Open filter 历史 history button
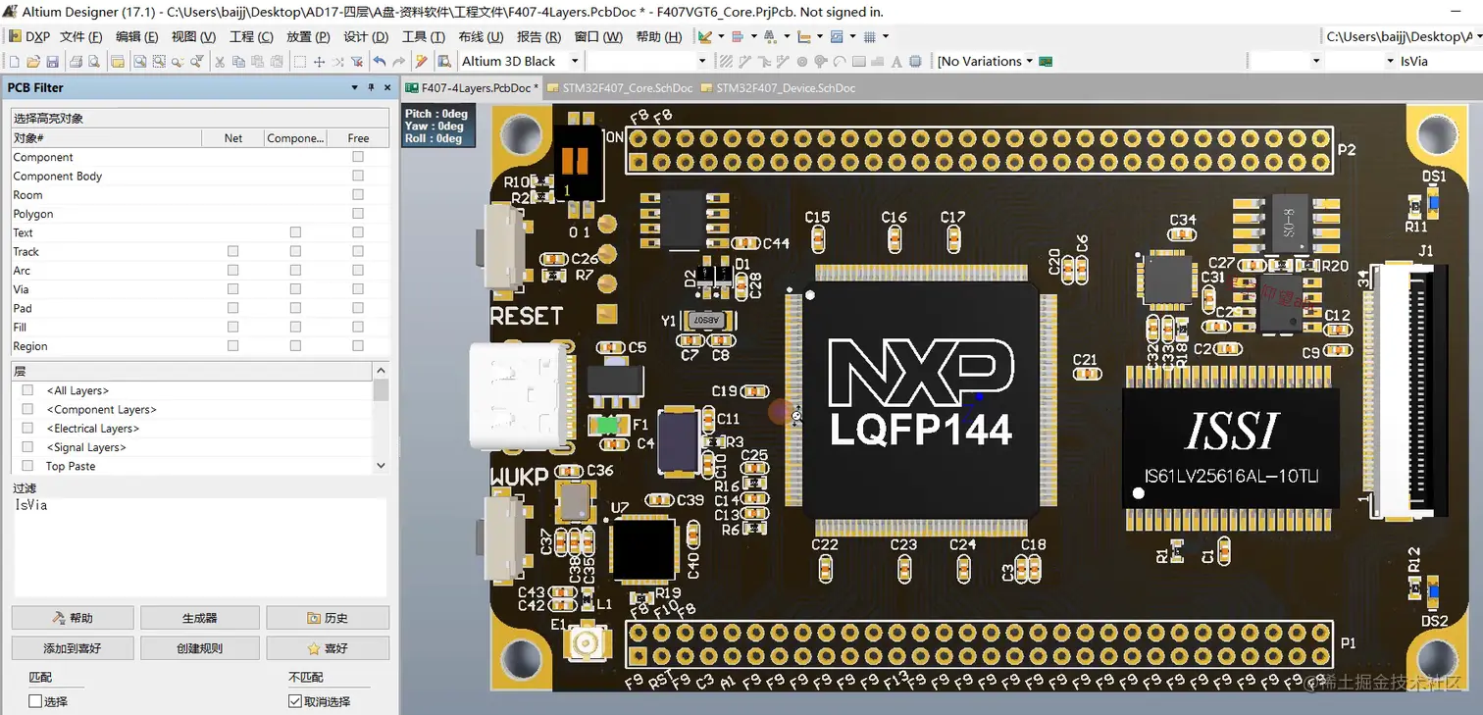 (328, 618)
